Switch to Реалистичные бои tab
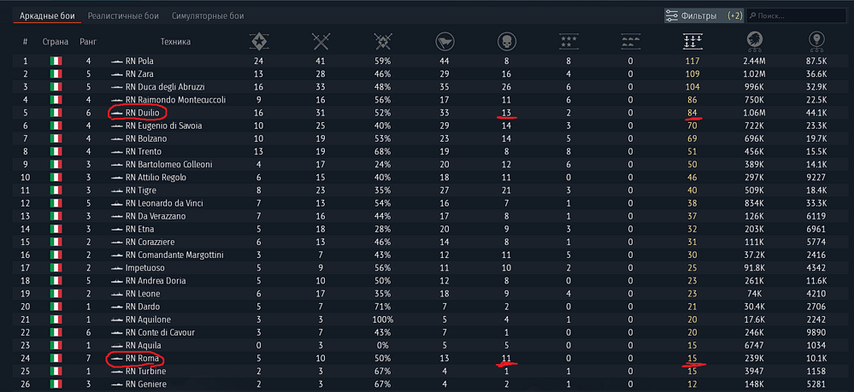Screen dimensions: 854x392 pyautogui.click(x=123, y=15)
